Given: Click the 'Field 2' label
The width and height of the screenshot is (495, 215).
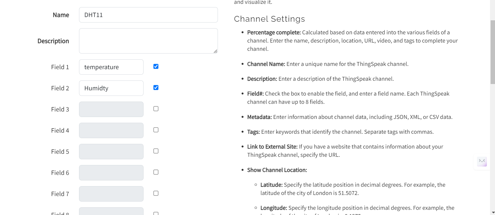Looking at the screenshot, I should pyautogui.click(x=60, y=88).
